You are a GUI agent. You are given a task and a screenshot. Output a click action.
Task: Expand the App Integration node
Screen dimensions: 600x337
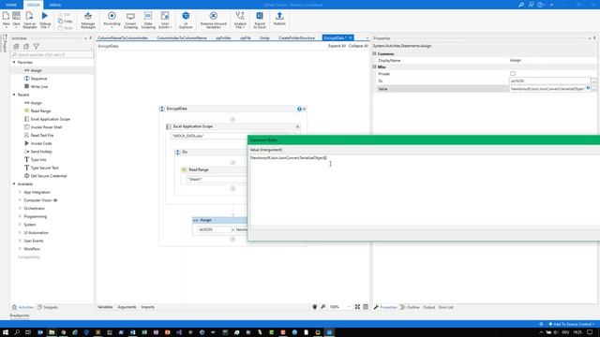click(20, 192)
